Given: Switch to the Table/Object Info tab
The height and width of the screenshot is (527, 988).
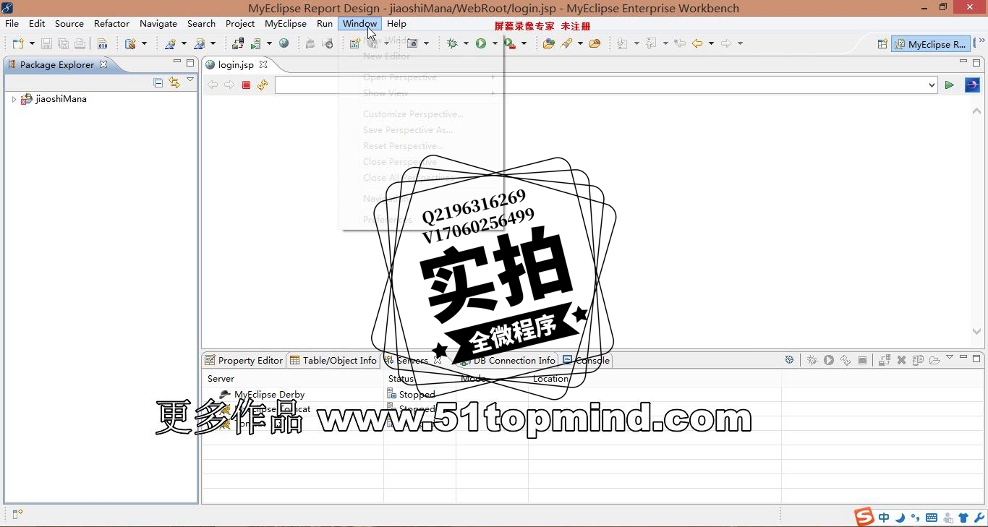Looking at the screenshot, I should point(333,360).
